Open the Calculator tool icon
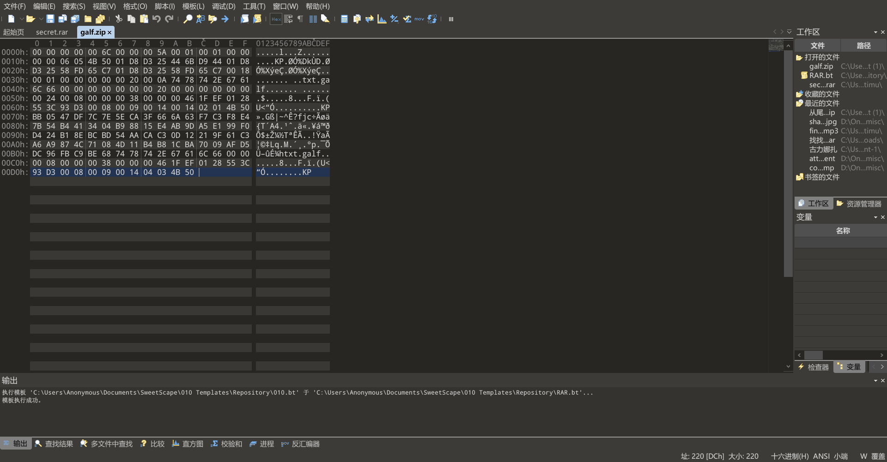This screenshot has width=887, height=462. (x=344, y=19)
